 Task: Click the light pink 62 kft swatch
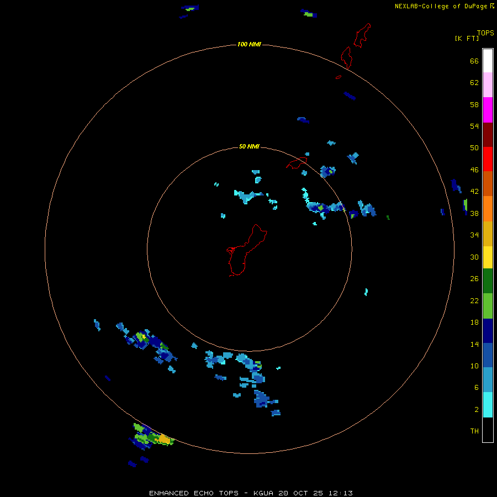pyautogui.click(x=488, y=84)
